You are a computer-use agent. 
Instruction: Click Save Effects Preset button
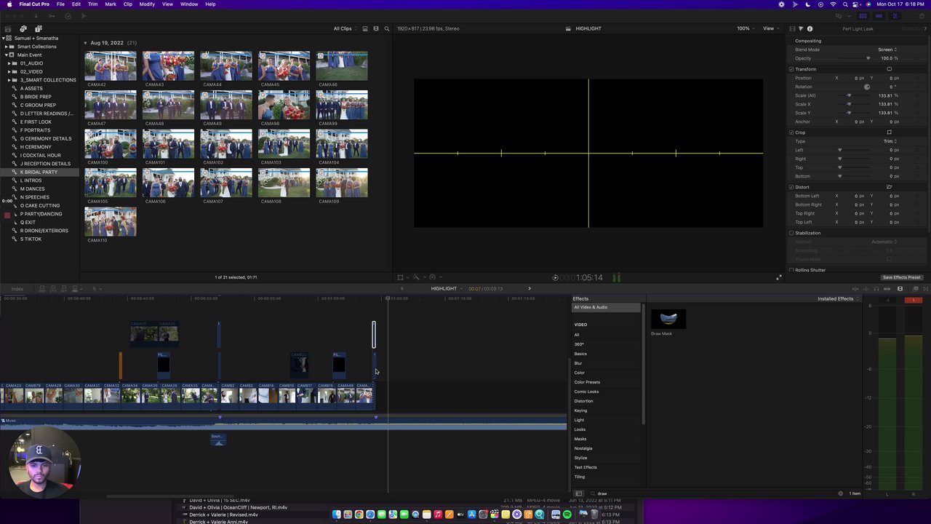coord(901,277)
